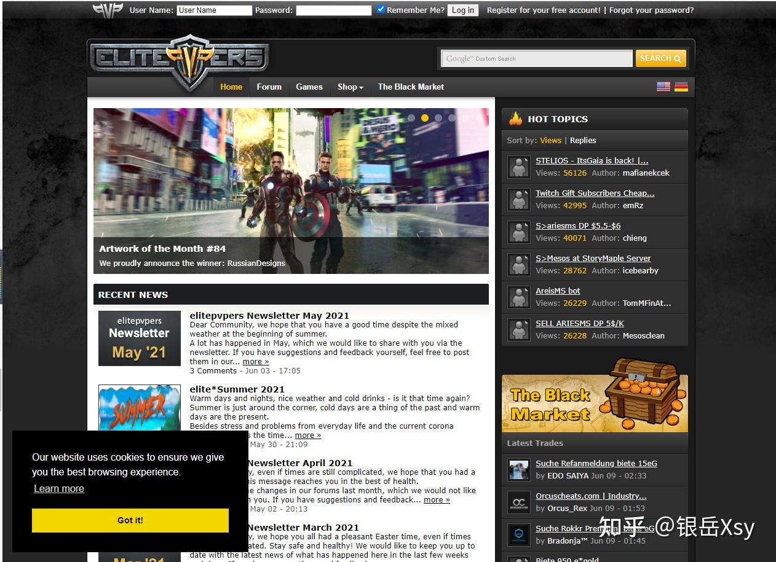Expand the Shop dropdown menu
The height and width of the screenshot is (562, 776).
point(350,87)
